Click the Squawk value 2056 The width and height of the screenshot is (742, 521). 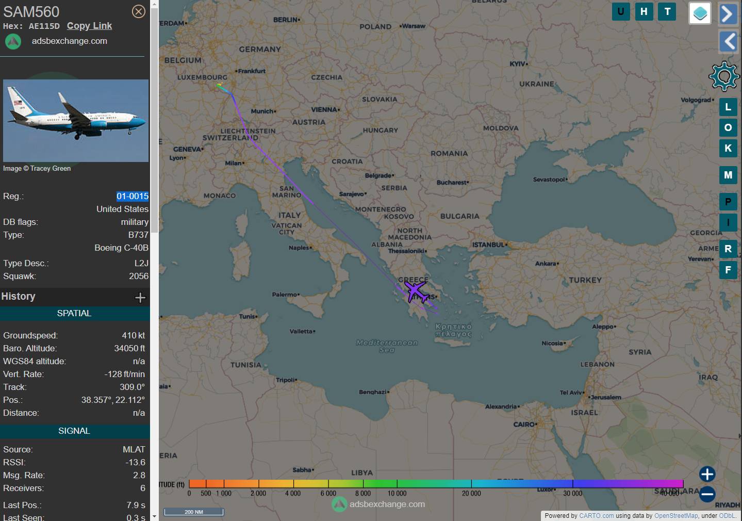pyautogui.click(x=139, y=276)
